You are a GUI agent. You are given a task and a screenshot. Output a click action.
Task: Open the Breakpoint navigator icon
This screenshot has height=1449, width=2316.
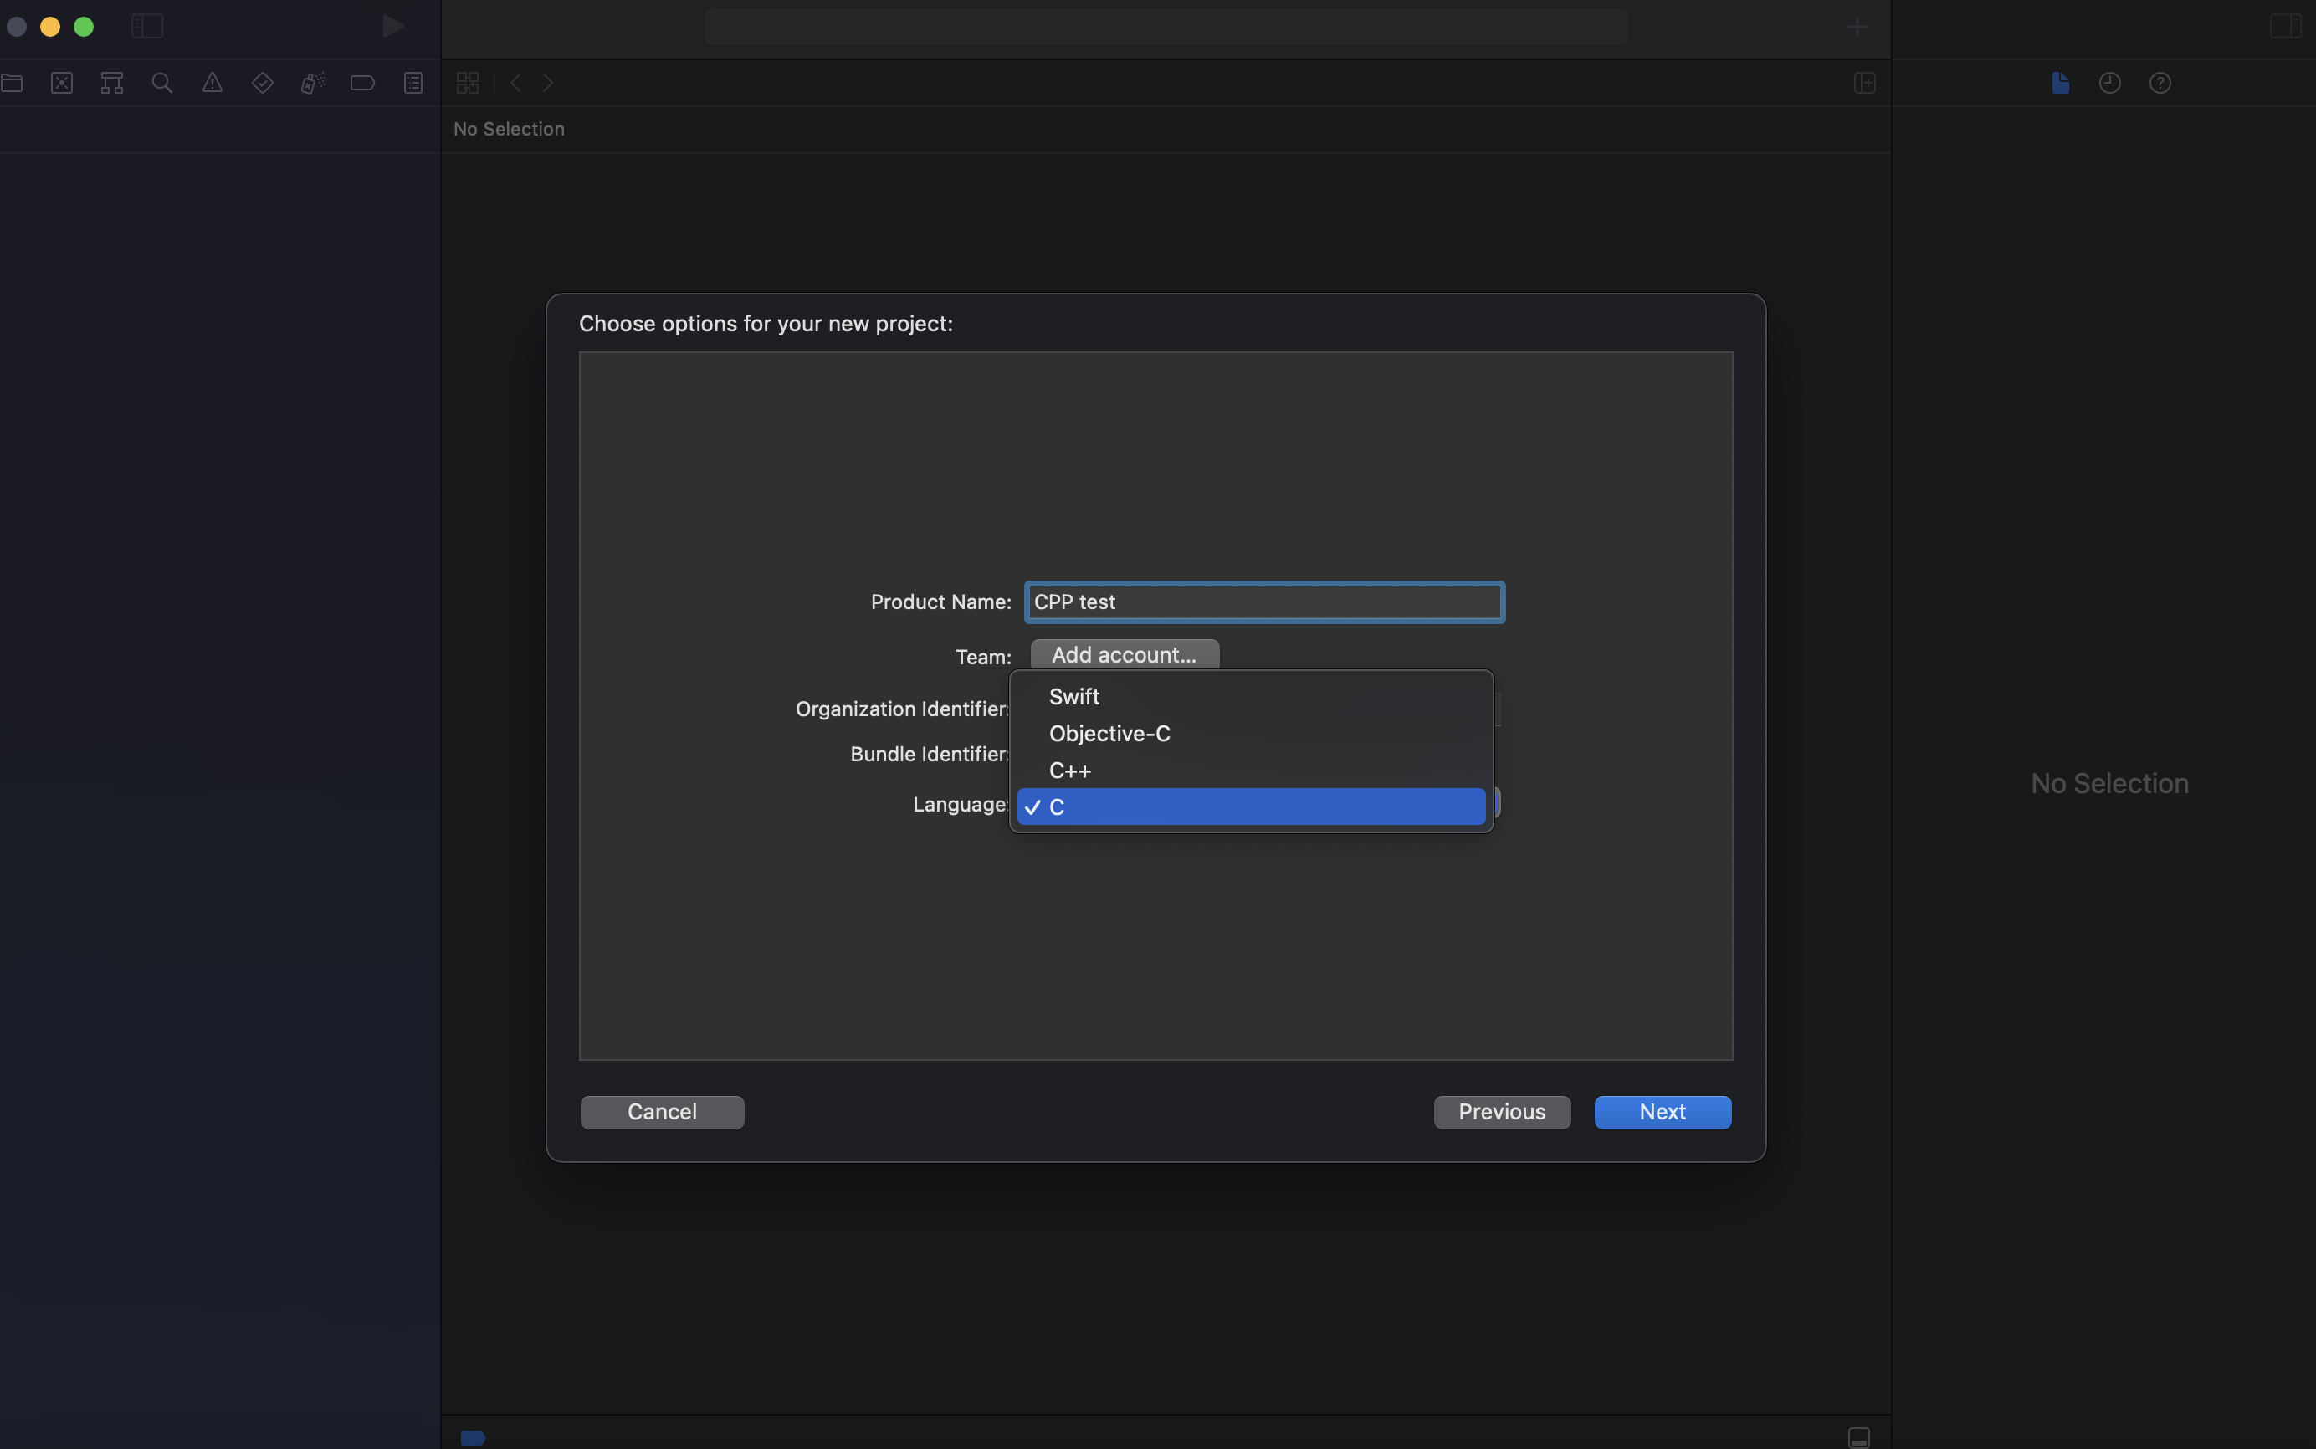362,84
